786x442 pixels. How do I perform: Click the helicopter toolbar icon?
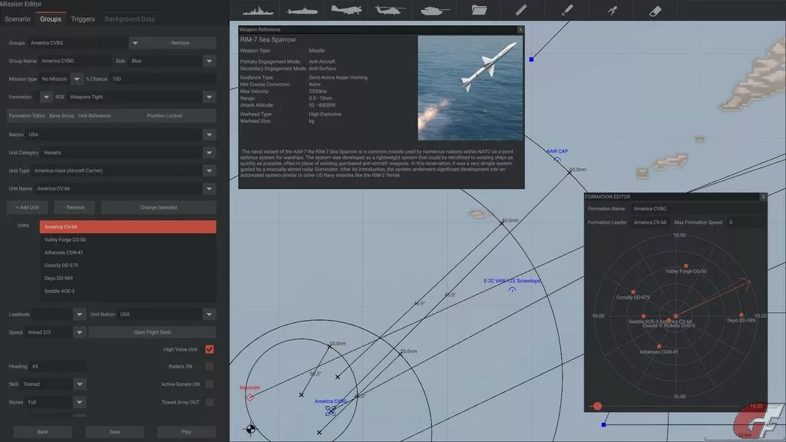(389, 10)
